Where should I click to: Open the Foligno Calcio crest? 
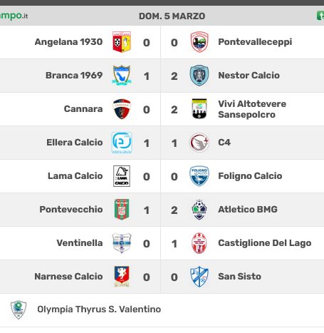[199, 176]
